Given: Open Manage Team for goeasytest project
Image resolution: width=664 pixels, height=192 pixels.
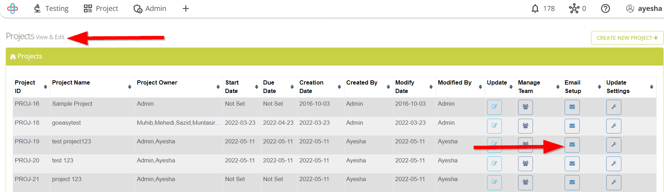Looking at the screenshot, I should (x=525, y=126).
